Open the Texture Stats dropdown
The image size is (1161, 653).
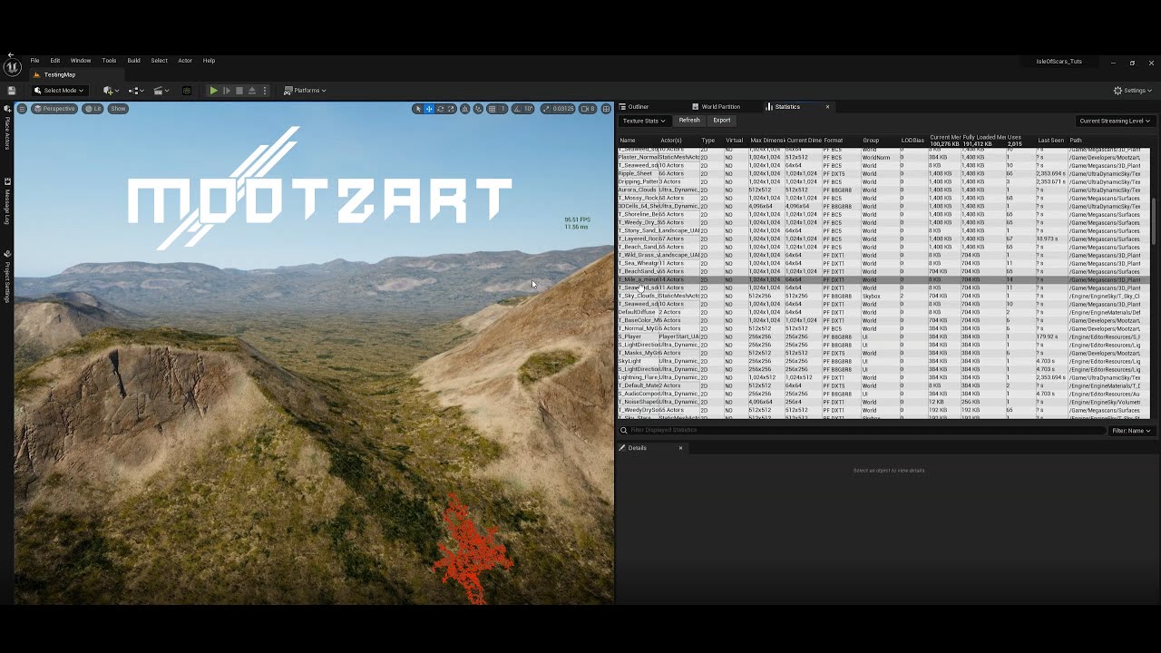tap(644, 121)
